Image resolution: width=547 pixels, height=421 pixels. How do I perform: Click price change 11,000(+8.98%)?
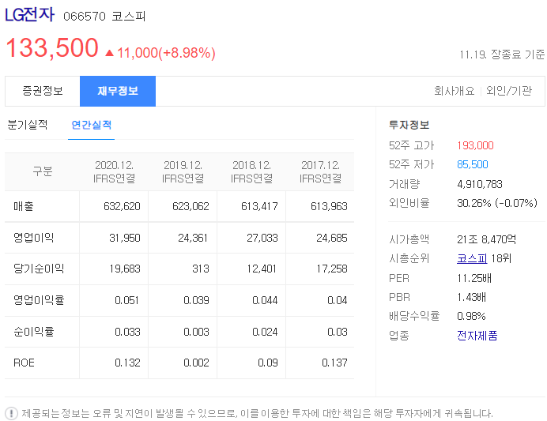(x=166, y=53)
